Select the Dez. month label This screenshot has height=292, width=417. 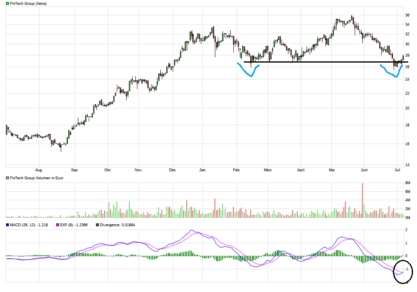pos(173,170)
